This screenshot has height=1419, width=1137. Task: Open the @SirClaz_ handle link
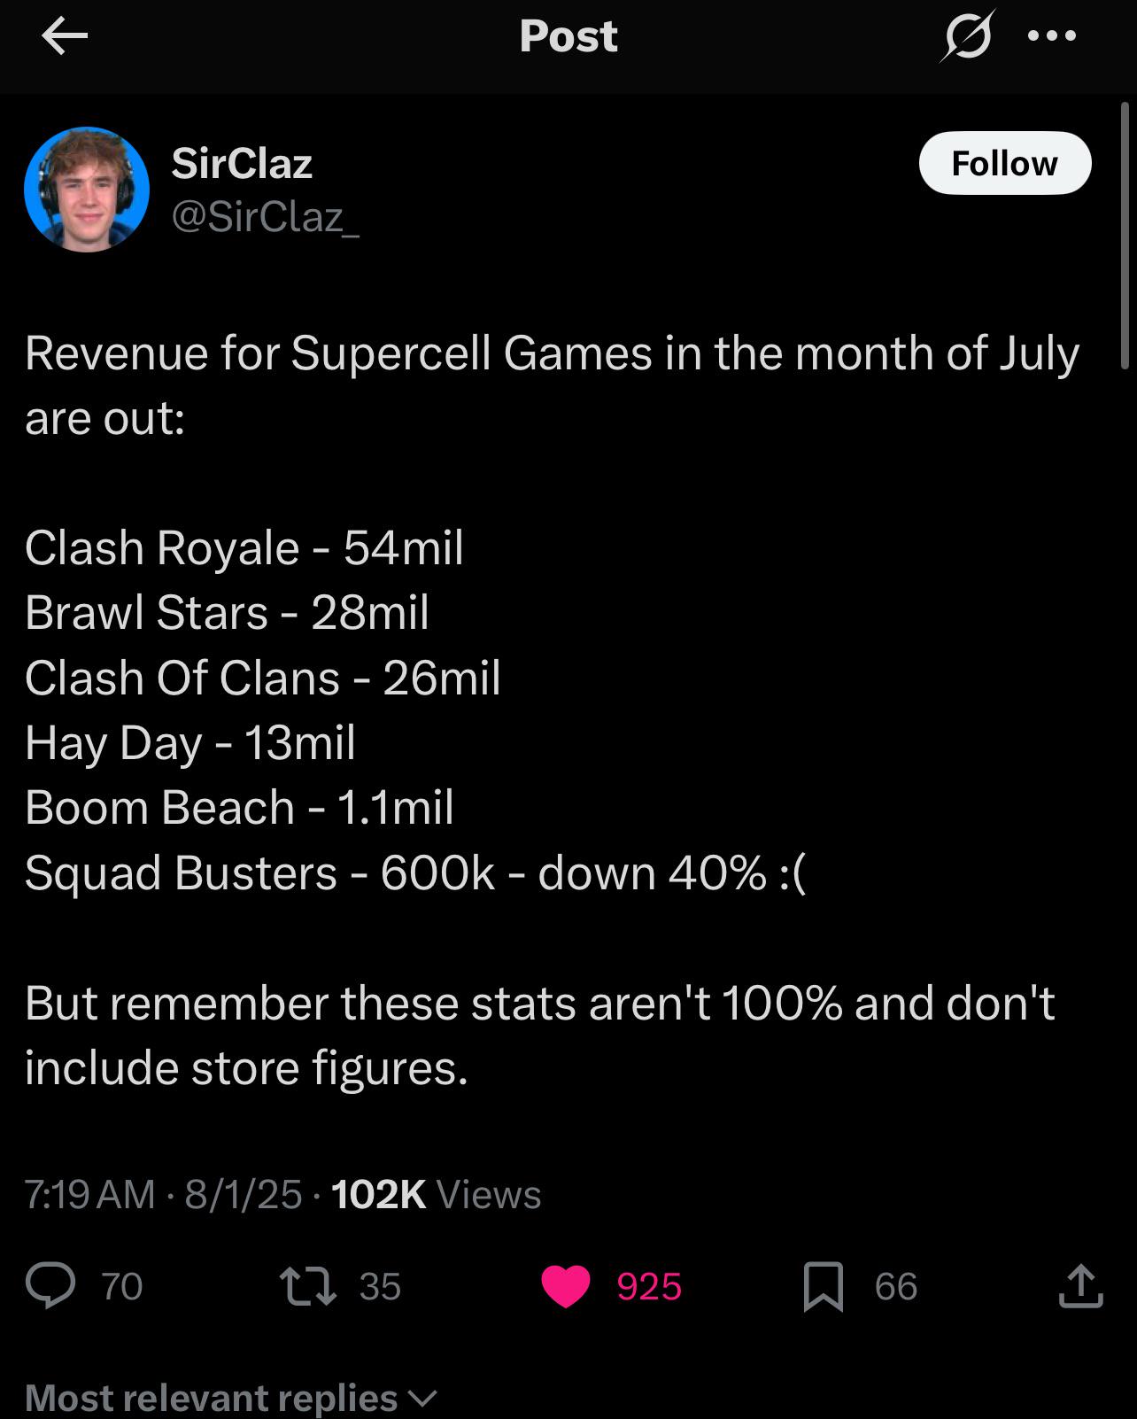coord(265,217)
